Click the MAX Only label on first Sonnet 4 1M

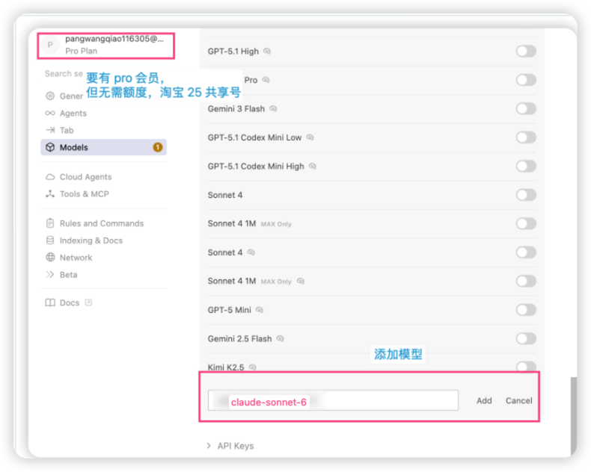pyautogui.click(x=276, y=224)
